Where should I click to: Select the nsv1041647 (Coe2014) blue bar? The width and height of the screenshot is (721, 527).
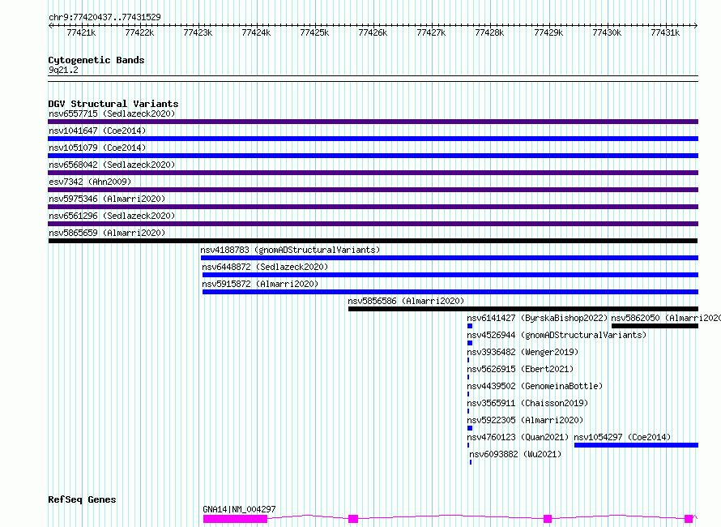click(x=373, y=139)
